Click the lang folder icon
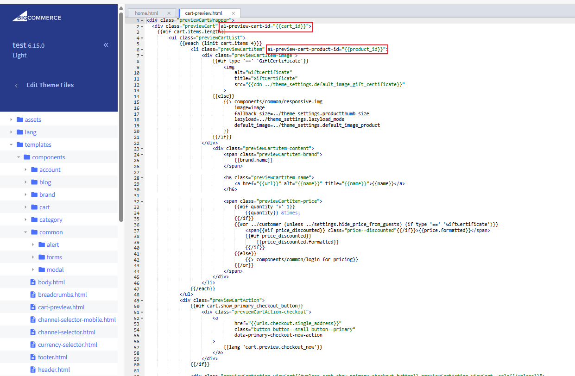 [19, 132]
